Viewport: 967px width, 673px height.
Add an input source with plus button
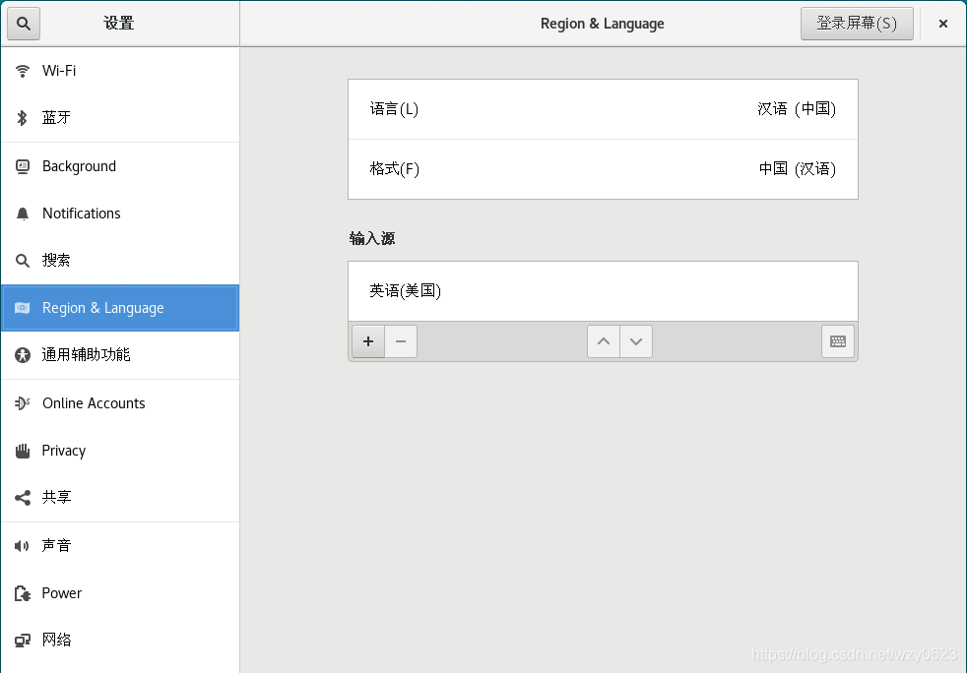pos(368,341)
